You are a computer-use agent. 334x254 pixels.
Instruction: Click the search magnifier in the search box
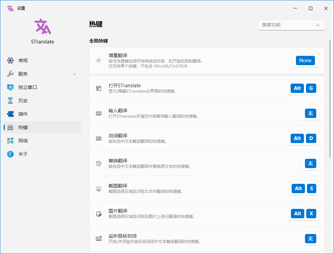pyautogui.click(x=318, y=25)
